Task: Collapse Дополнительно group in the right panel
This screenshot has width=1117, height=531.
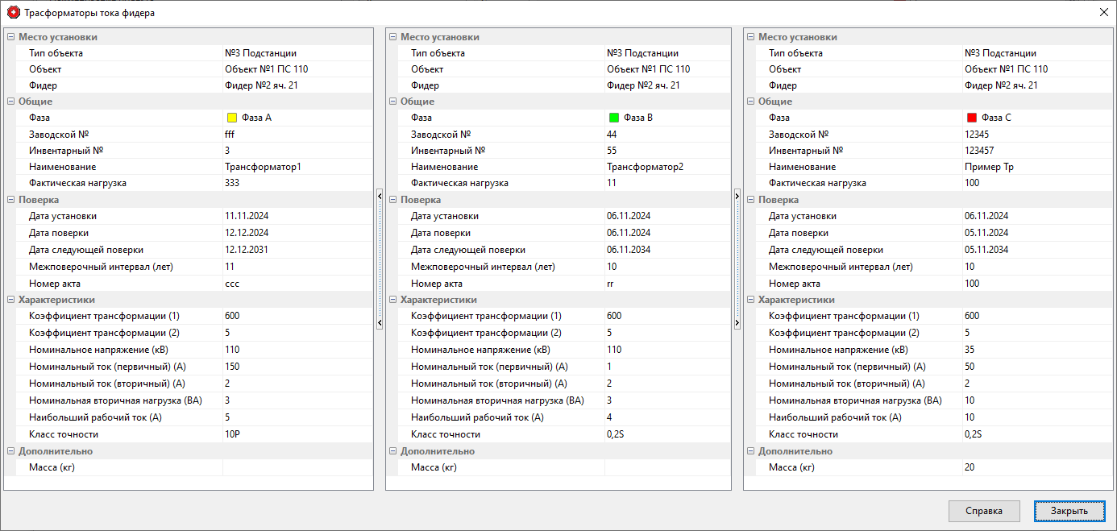Action: [750, 451]
